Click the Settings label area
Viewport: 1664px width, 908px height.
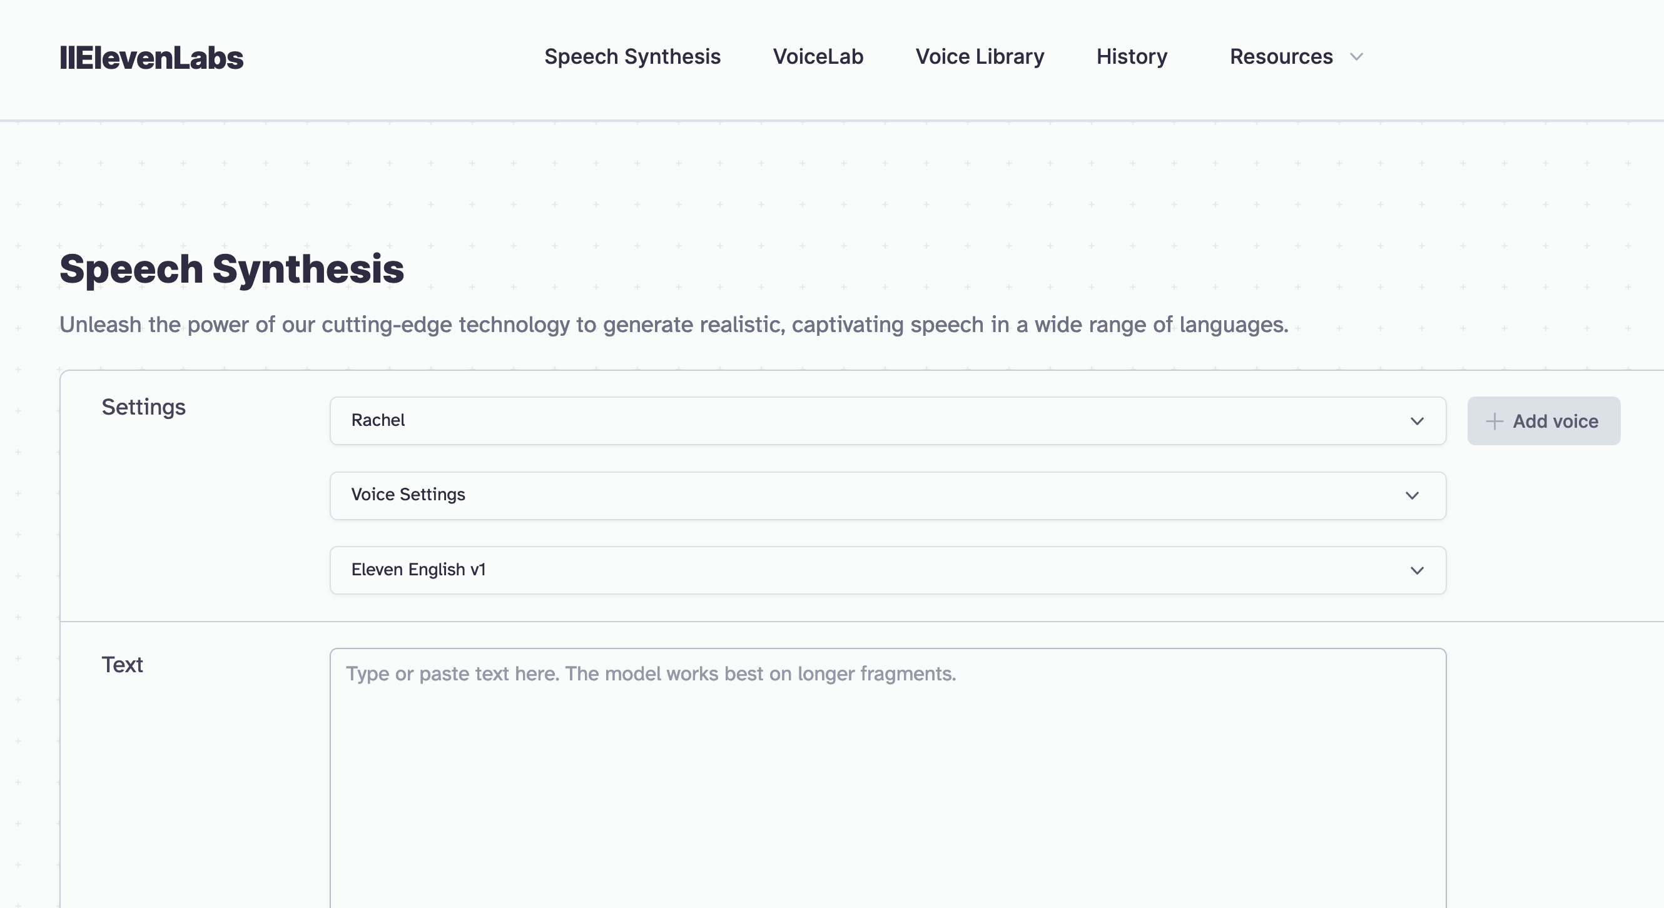point(143,407)
